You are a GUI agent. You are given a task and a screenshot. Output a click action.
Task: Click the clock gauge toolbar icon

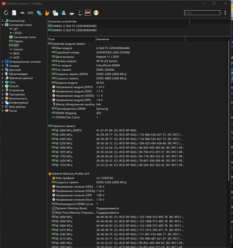[x=96, y=13]
